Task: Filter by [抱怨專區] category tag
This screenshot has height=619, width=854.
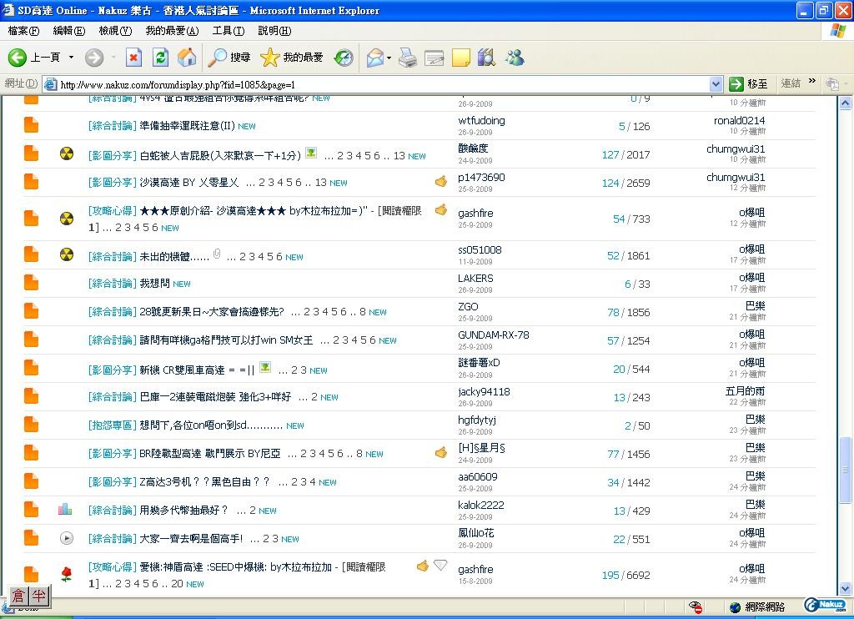Action: coord(113,425)
